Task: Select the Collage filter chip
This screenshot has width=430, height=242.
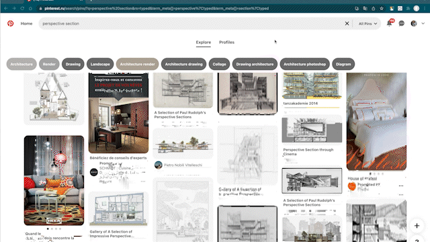Action: [219, 65]
